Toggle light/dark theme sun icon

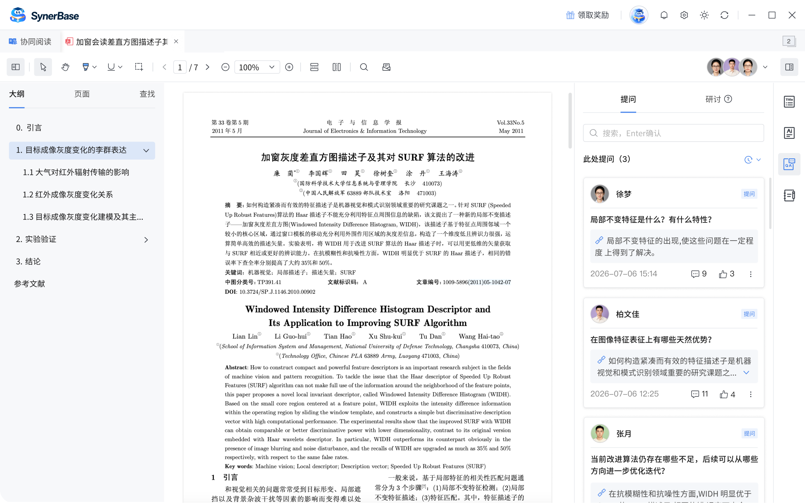tap(704, 15)
